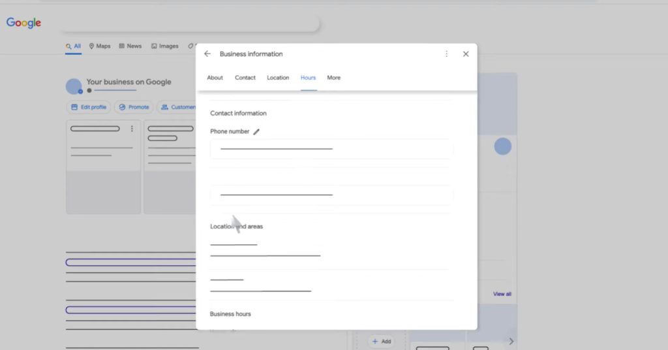Click the business profile avatar icon
Viewport: 668px width, 350px height.
pos(74,86)
